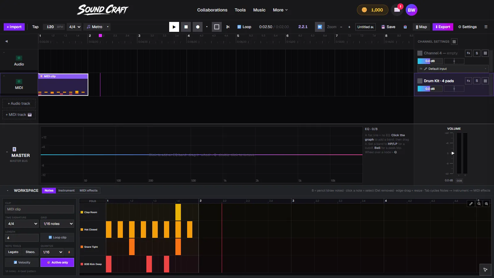
Task: Click Drum Kit stop-square button
Action: click(x=485, y=81)
